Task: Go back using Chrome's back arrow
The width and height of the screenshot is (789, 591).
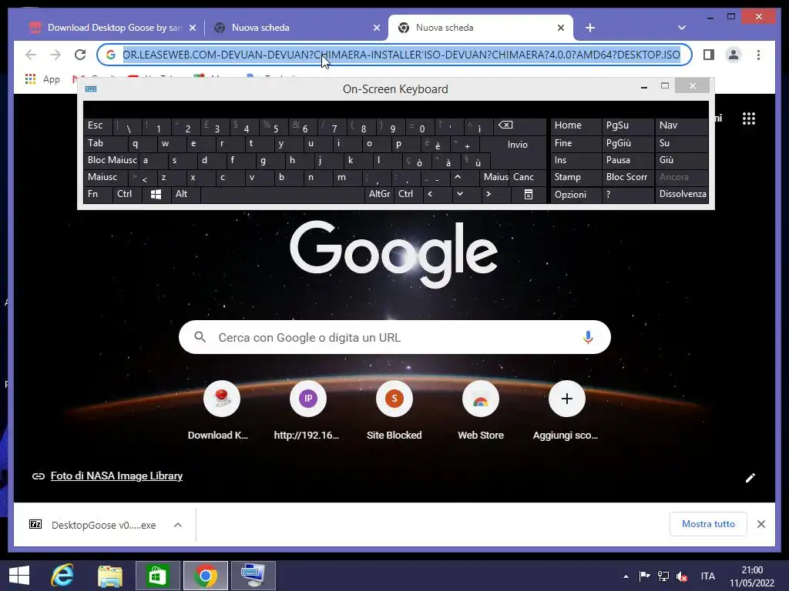Action: click(x=31, y=55)
